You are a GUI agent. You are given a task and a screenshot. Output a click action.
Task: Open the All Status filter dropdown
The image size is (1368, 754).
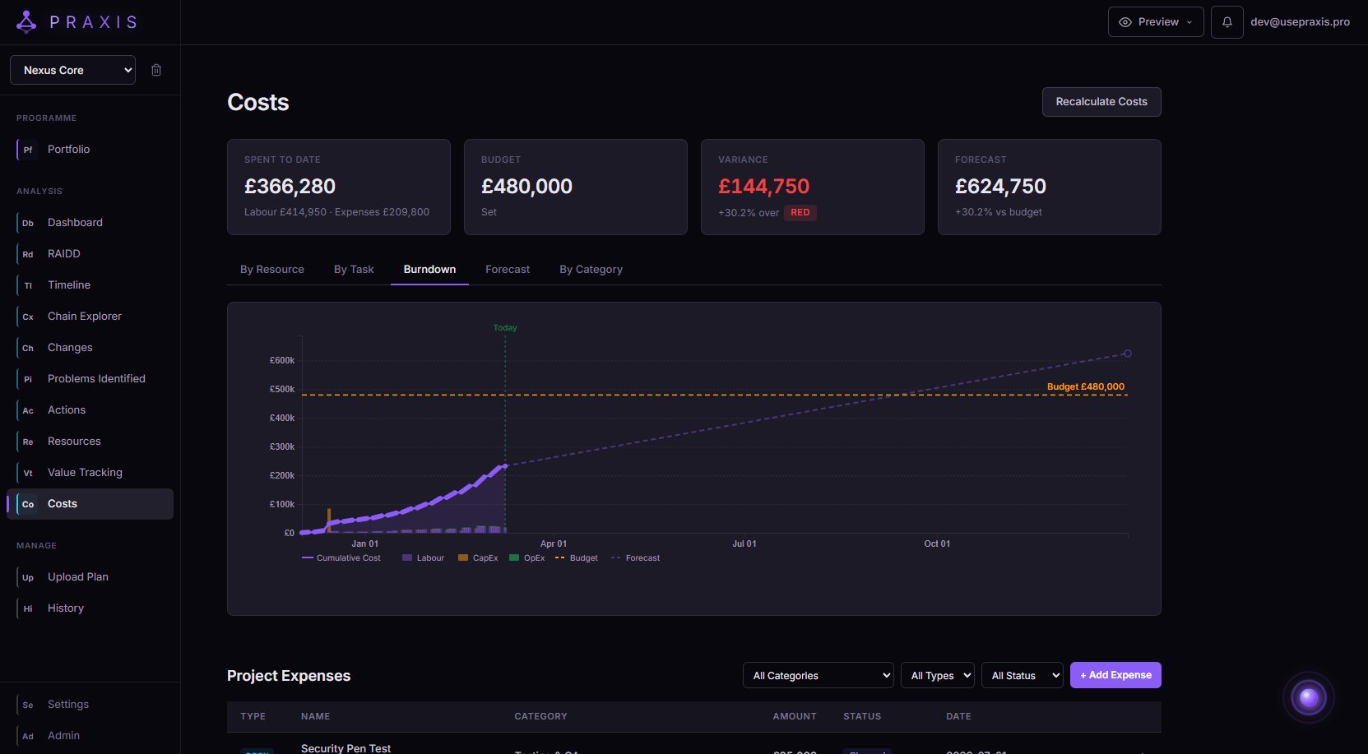tap(1022, 676)
